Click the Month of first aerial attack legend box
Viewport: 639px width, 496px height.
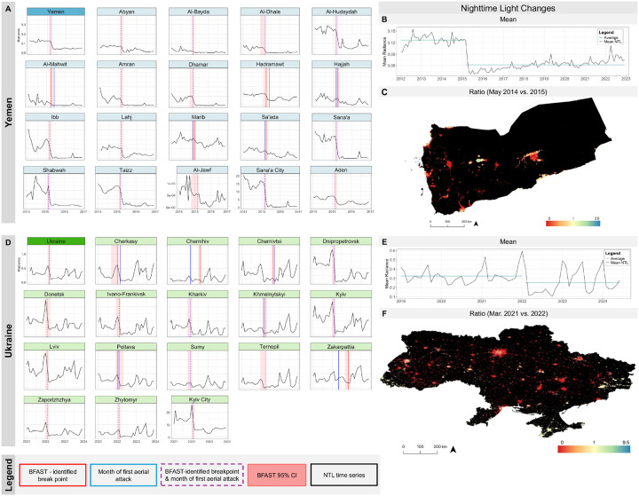pyautogui.click(x=123, y=476)
